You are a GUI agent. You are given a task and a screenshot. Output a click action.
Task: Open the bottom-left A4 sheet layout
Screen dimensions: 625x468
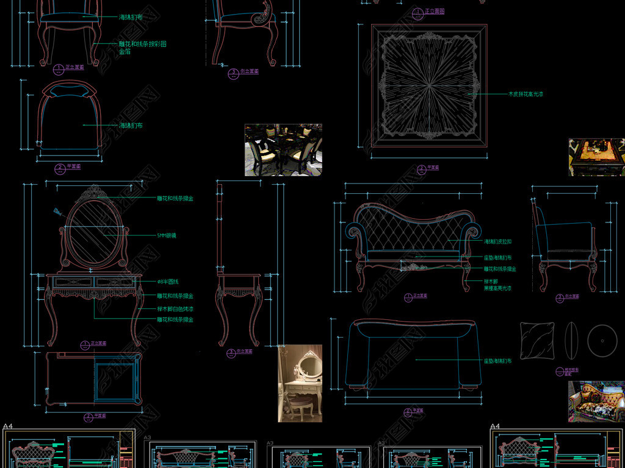pos(67,449)
